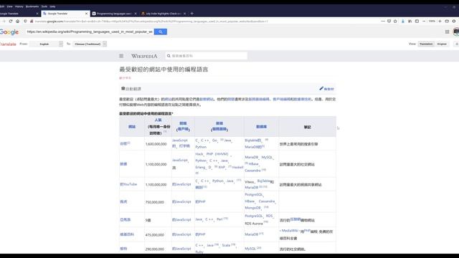Viewport: 459px width, 258px height.
Task: Open the History menu
Action: [19, 6]
